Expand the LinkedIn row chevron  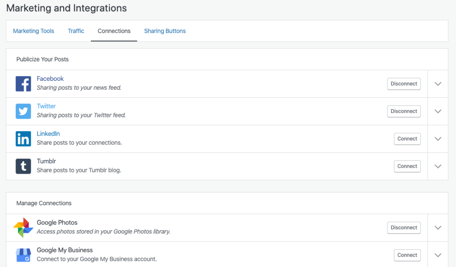point(438,139)
